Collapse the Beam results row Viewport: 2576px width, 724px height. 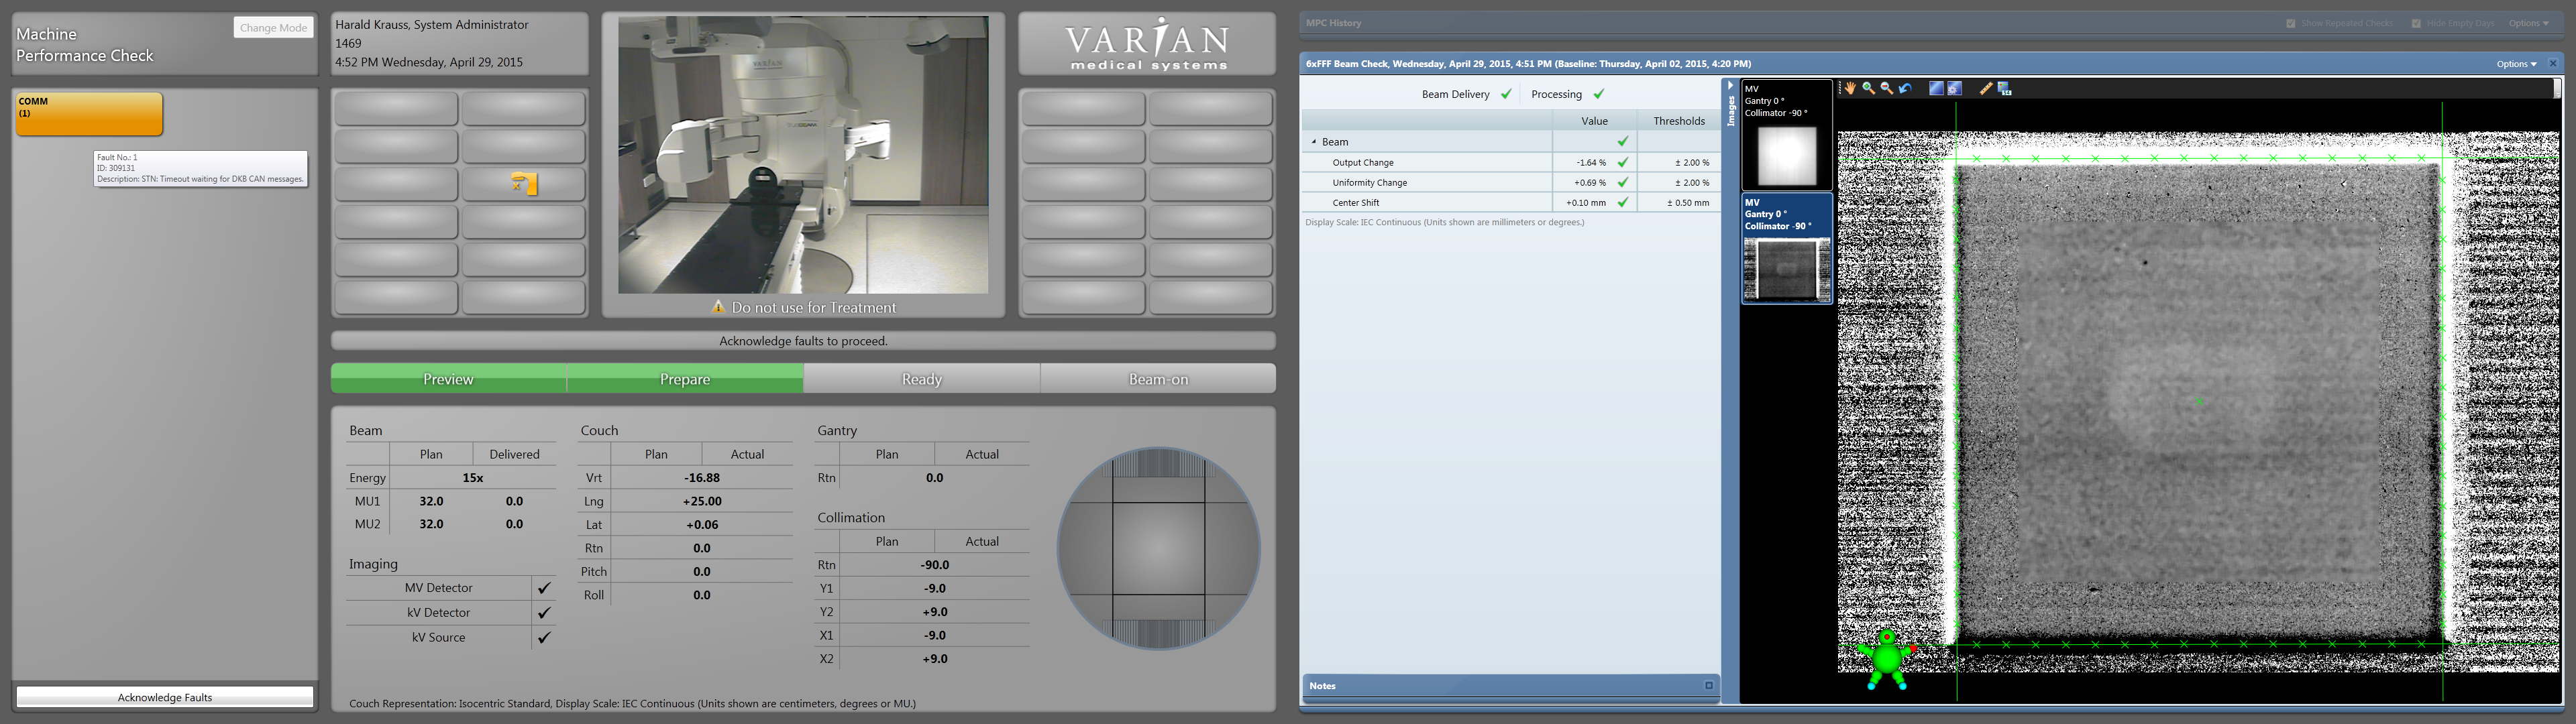click(1314, 142)
